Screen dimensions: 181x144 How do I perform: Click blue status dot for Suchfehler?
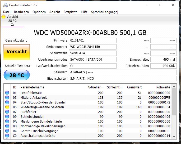click(7, 112)
